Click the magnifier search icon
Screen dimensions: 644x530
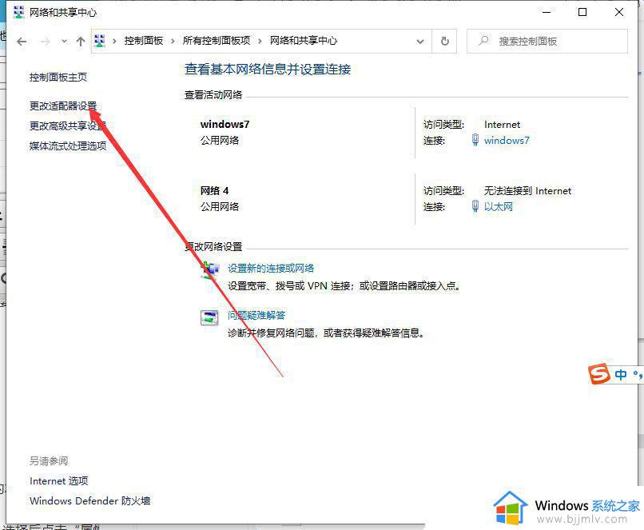point(484,41)
